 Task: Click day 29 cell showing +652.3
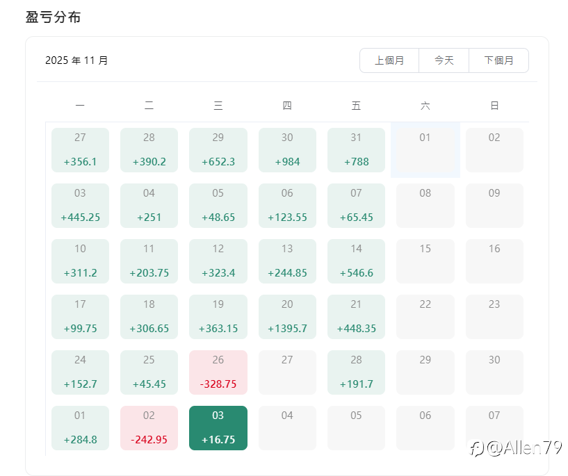(218, 150)
